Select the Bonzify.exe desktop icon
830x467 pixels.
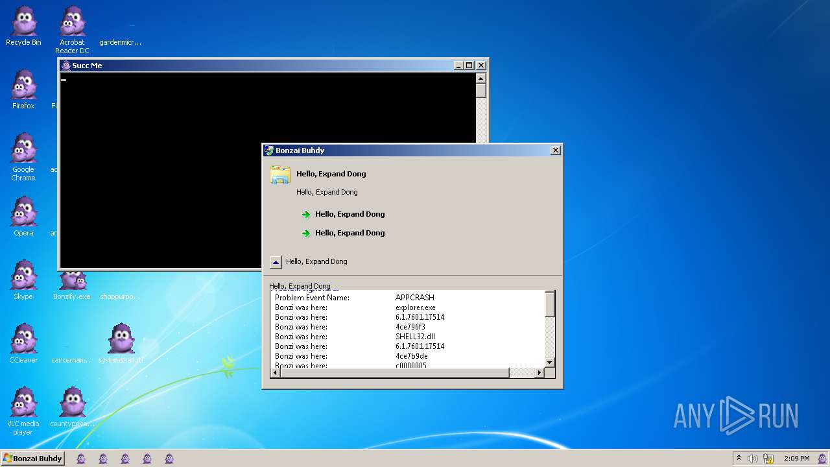72,285
